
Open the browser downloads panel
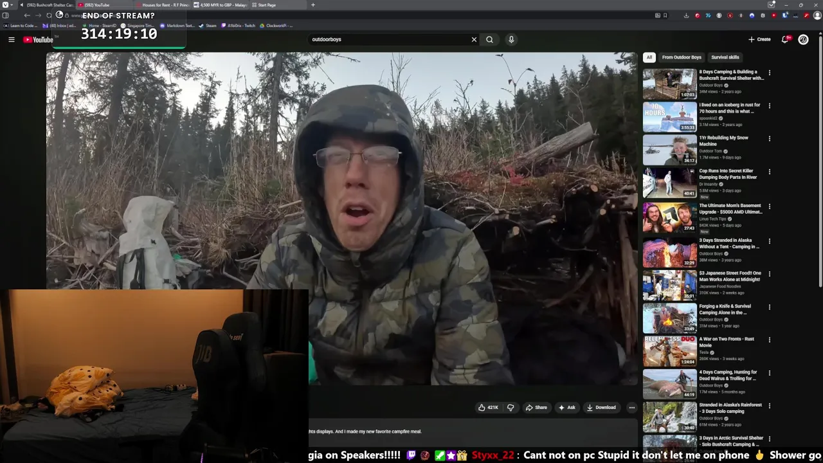pyautogui.click(x=686, y=15)
